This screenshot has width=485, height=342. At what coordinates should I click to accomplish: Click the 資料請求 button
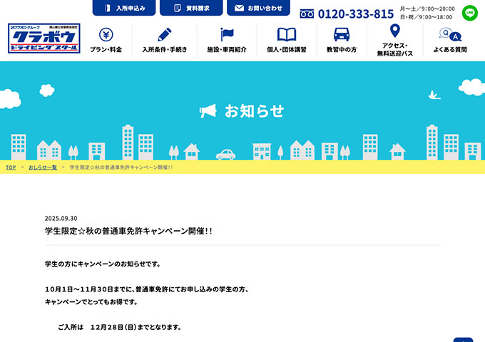tap(190, 8)
